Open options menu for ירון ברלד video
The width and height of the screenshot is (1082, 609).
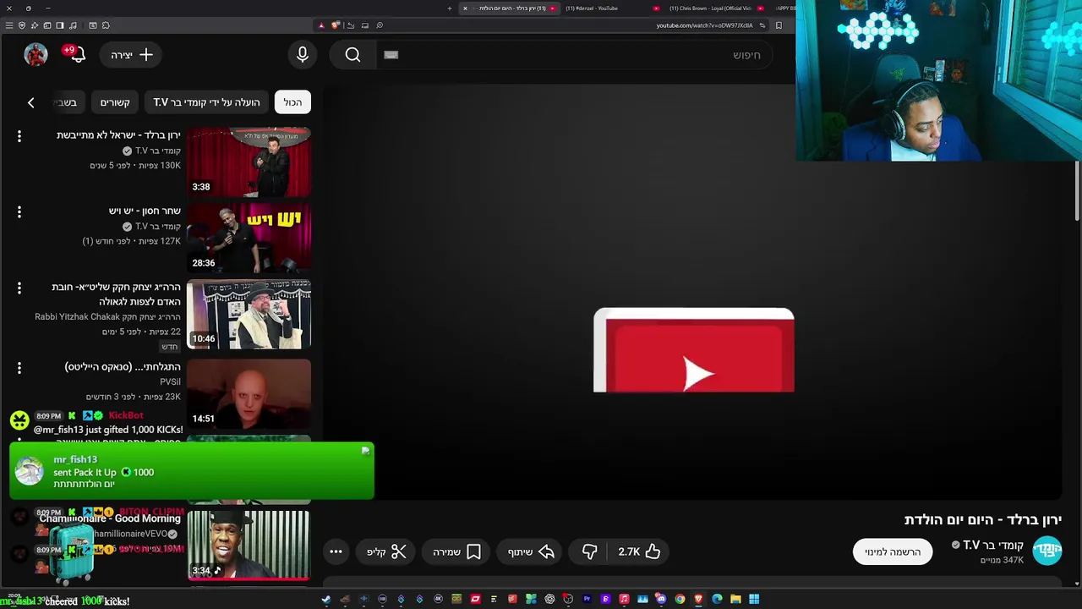(x=19, y=136)
